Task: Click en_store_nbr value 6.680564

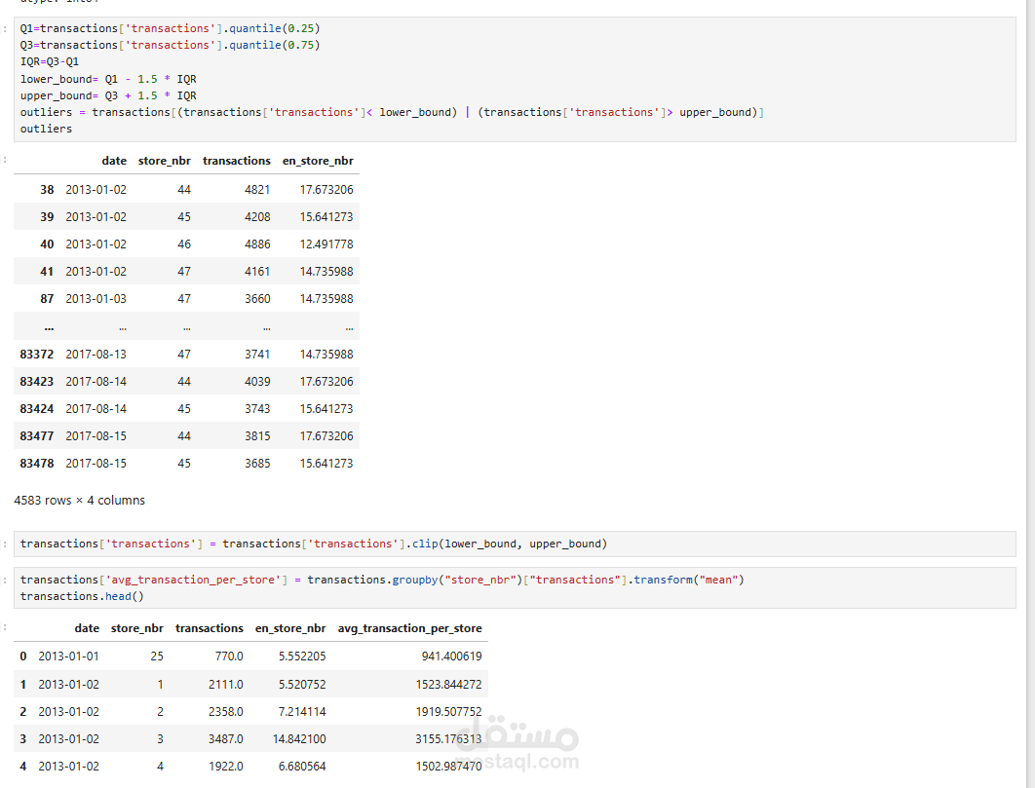Action: point(302,767)
